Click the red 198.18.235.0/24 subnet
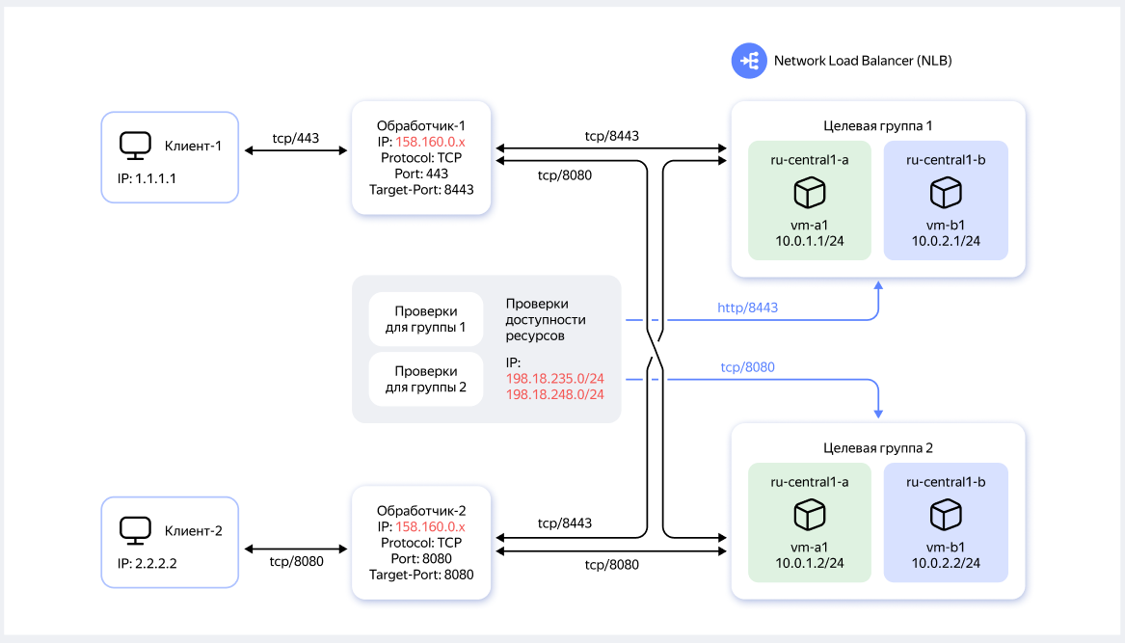1125x643 pixels. tap(554, 378)
